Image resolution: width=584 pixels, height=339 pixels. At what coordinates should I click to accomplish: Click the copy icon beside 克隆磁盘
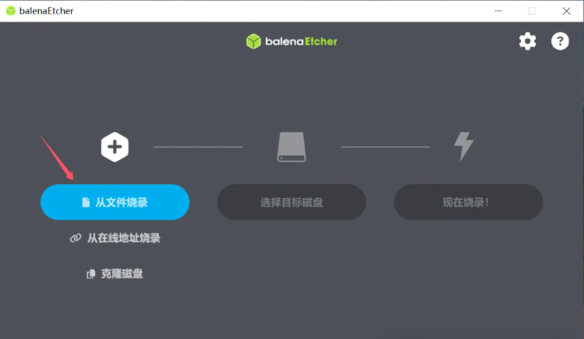(91, 274)
